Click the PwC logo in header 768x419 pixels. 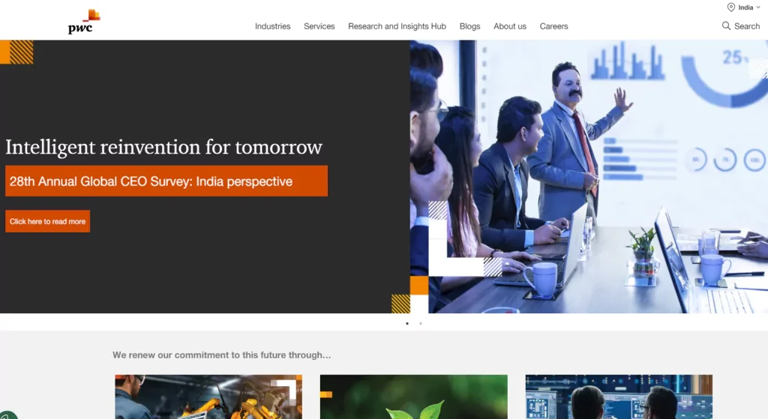(x=83, y=22)
